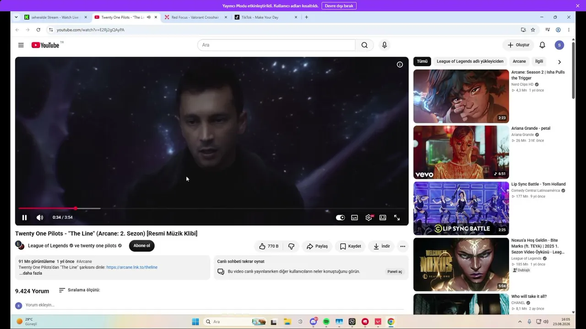The image size is (586, 329).
Task: Open League of Legends channel name
Action: (x=48, y=246)
